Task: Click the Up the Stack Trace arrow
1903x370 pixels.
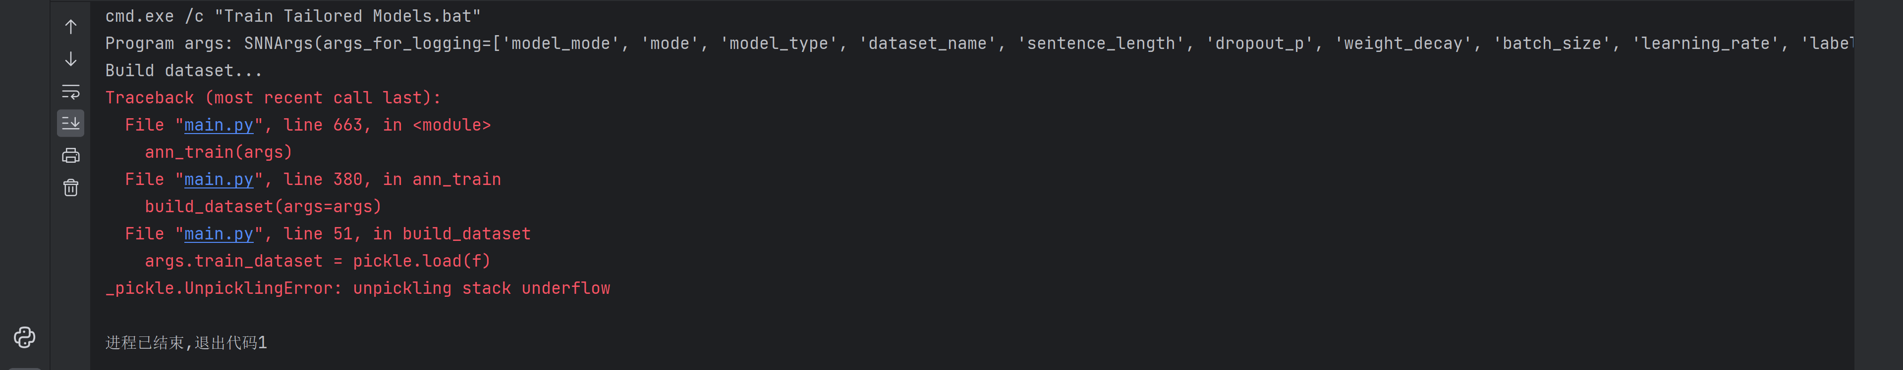Action: pyautogui.click(x=71, y=27)
